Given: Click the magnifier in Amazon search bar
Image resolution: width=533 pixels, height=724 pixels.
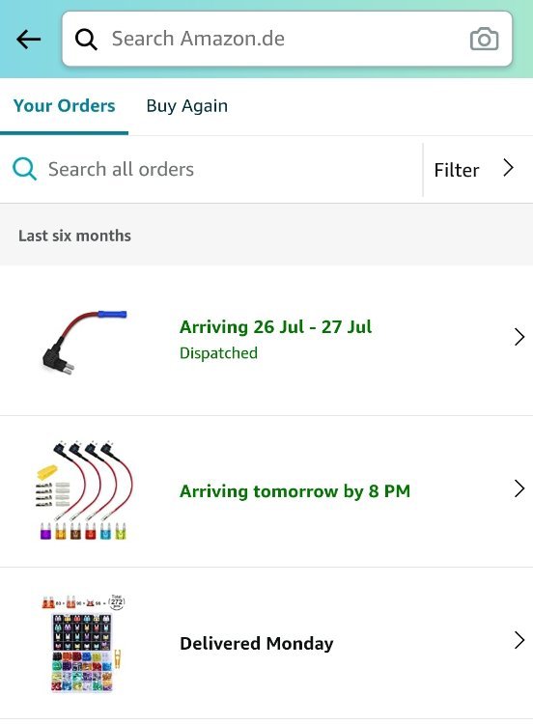Looking at the screenshot, I should (x=86, y=40).
